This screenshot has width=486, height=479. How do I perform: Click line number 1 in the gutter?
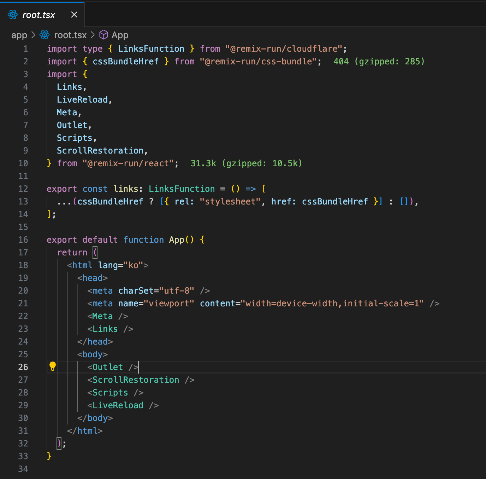[25, 49]
